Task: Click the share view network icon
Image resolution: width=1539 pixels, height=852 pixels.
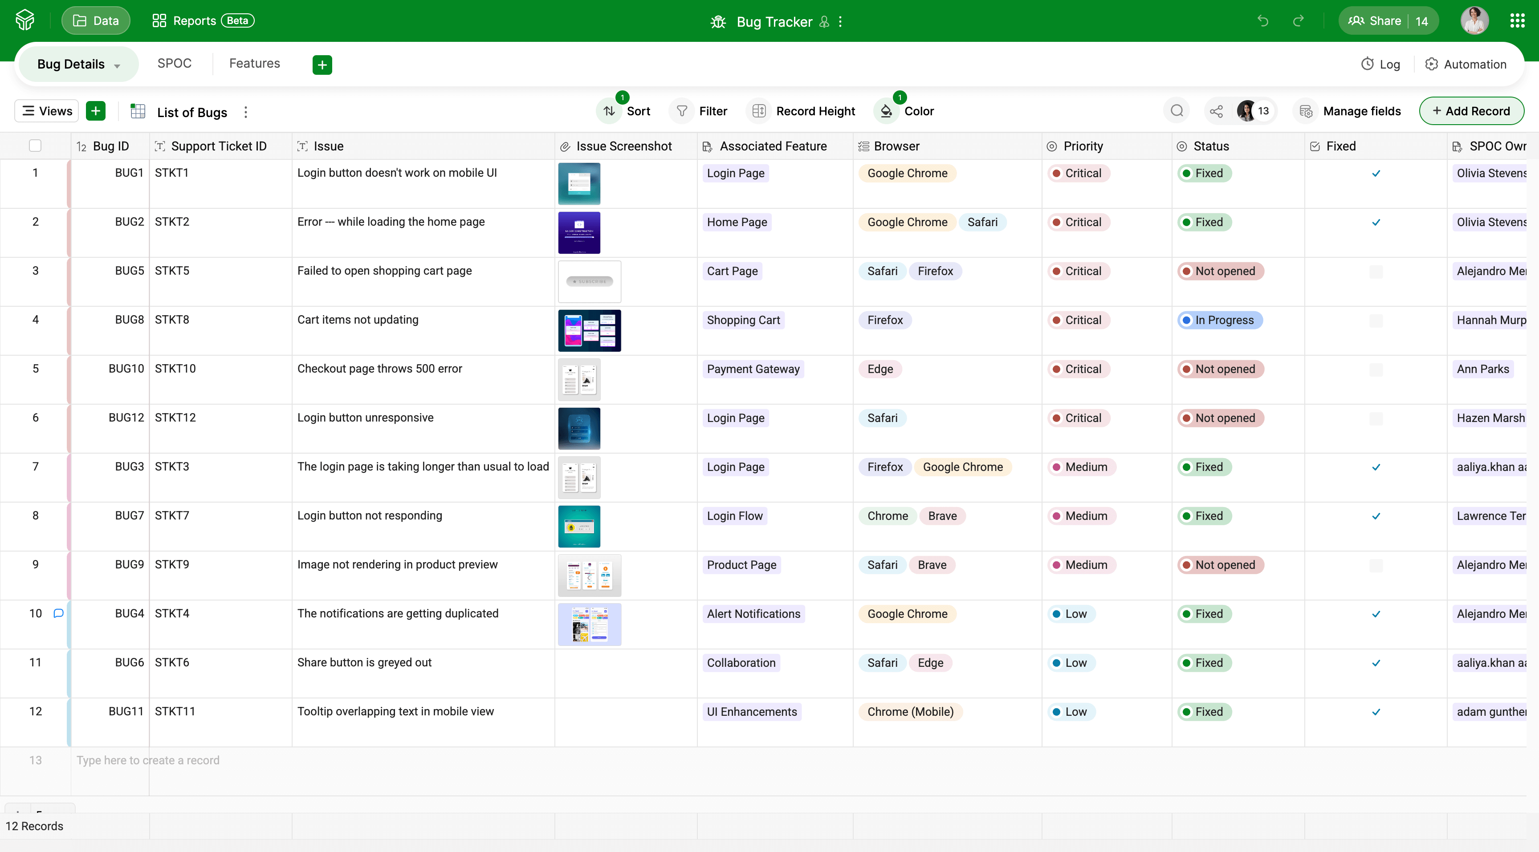Action: [x=1216, y=111]
